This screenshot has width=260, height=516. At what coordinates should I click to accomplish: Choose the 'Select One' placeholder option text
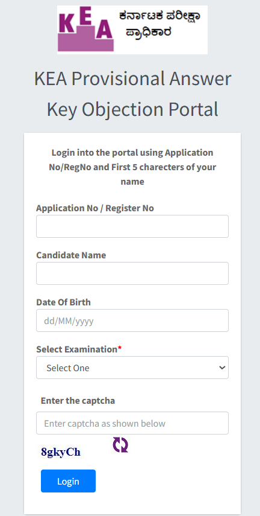67,368
